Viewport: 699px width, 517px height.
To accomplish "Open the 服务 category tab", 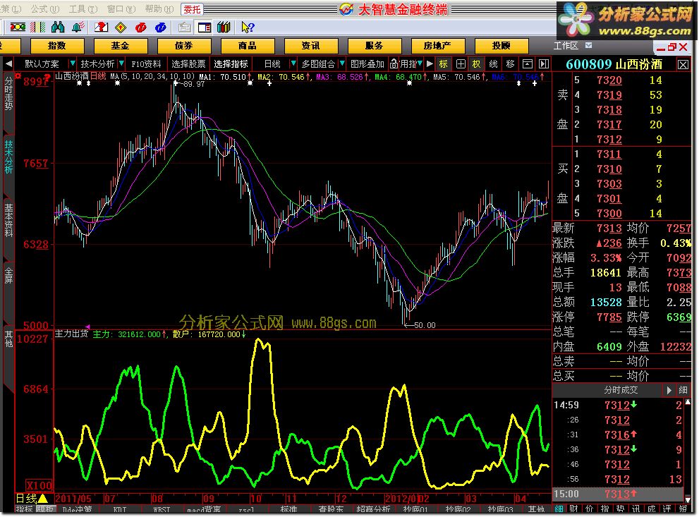I will coord(374,45).
